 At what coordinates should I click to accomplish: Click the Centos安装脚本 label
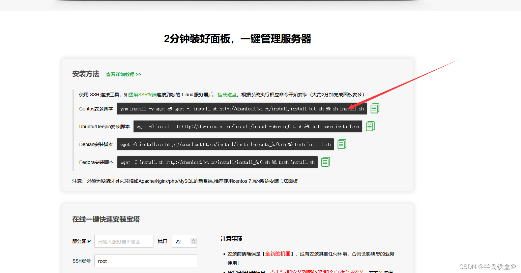tap(96, 109)
